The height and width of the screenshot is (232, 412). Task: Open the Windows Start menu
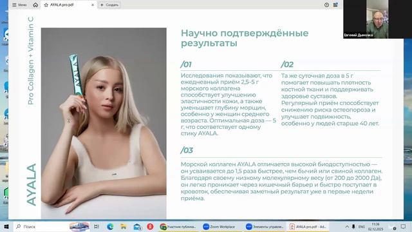(x=6, y=226)
